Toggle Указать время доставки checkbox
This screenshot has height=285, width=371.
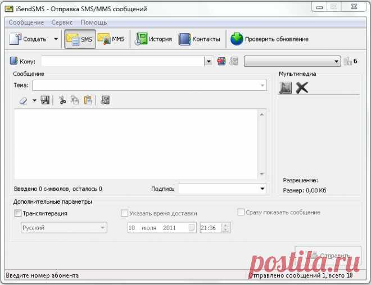pos(124,213)
